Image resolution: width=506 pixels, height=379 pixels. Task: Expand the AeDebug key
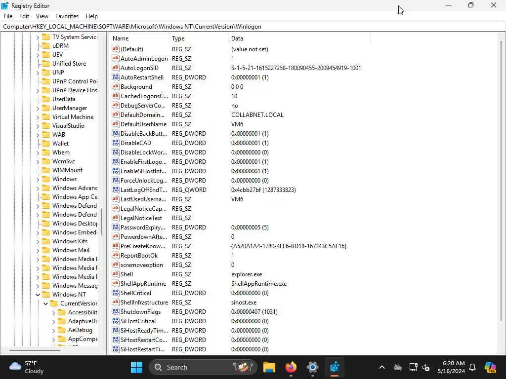(53, 330)
